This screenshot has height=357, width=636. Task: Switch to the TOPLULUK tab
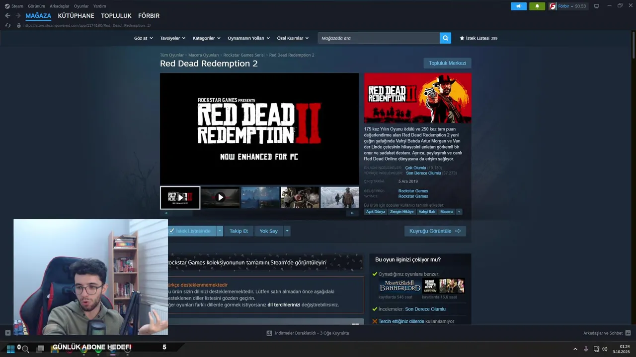[x=116, y=16]
